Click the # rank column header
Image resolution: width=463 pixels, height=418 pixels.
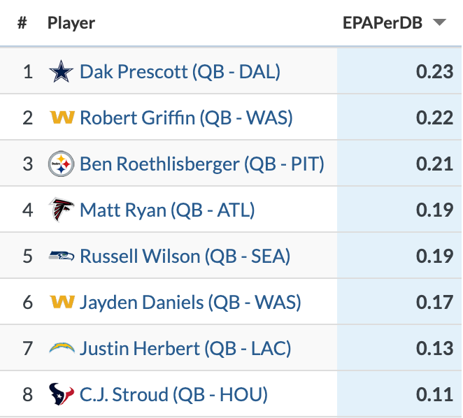pyautogui.click(x=22, y=23)
